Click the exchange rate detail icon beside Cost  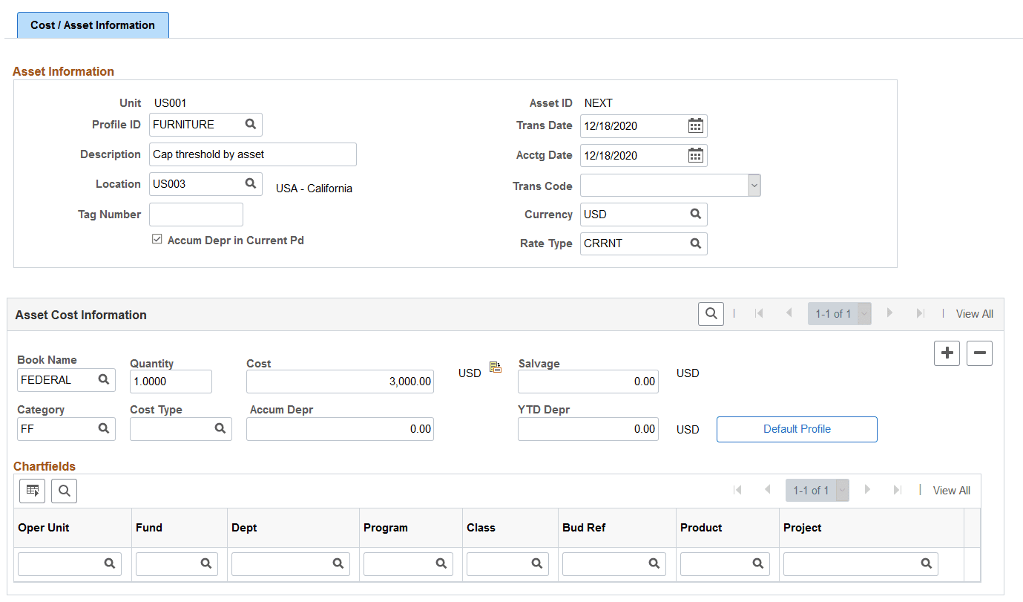coord(496,367)
